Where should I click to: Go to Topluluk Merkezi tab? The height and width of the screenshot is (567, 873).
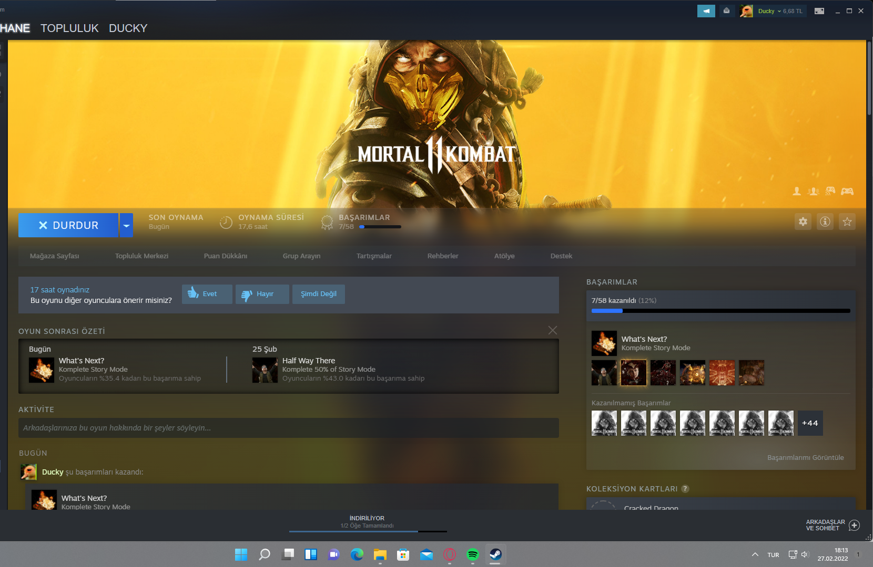pyautogui.click(x=142, y=256)
